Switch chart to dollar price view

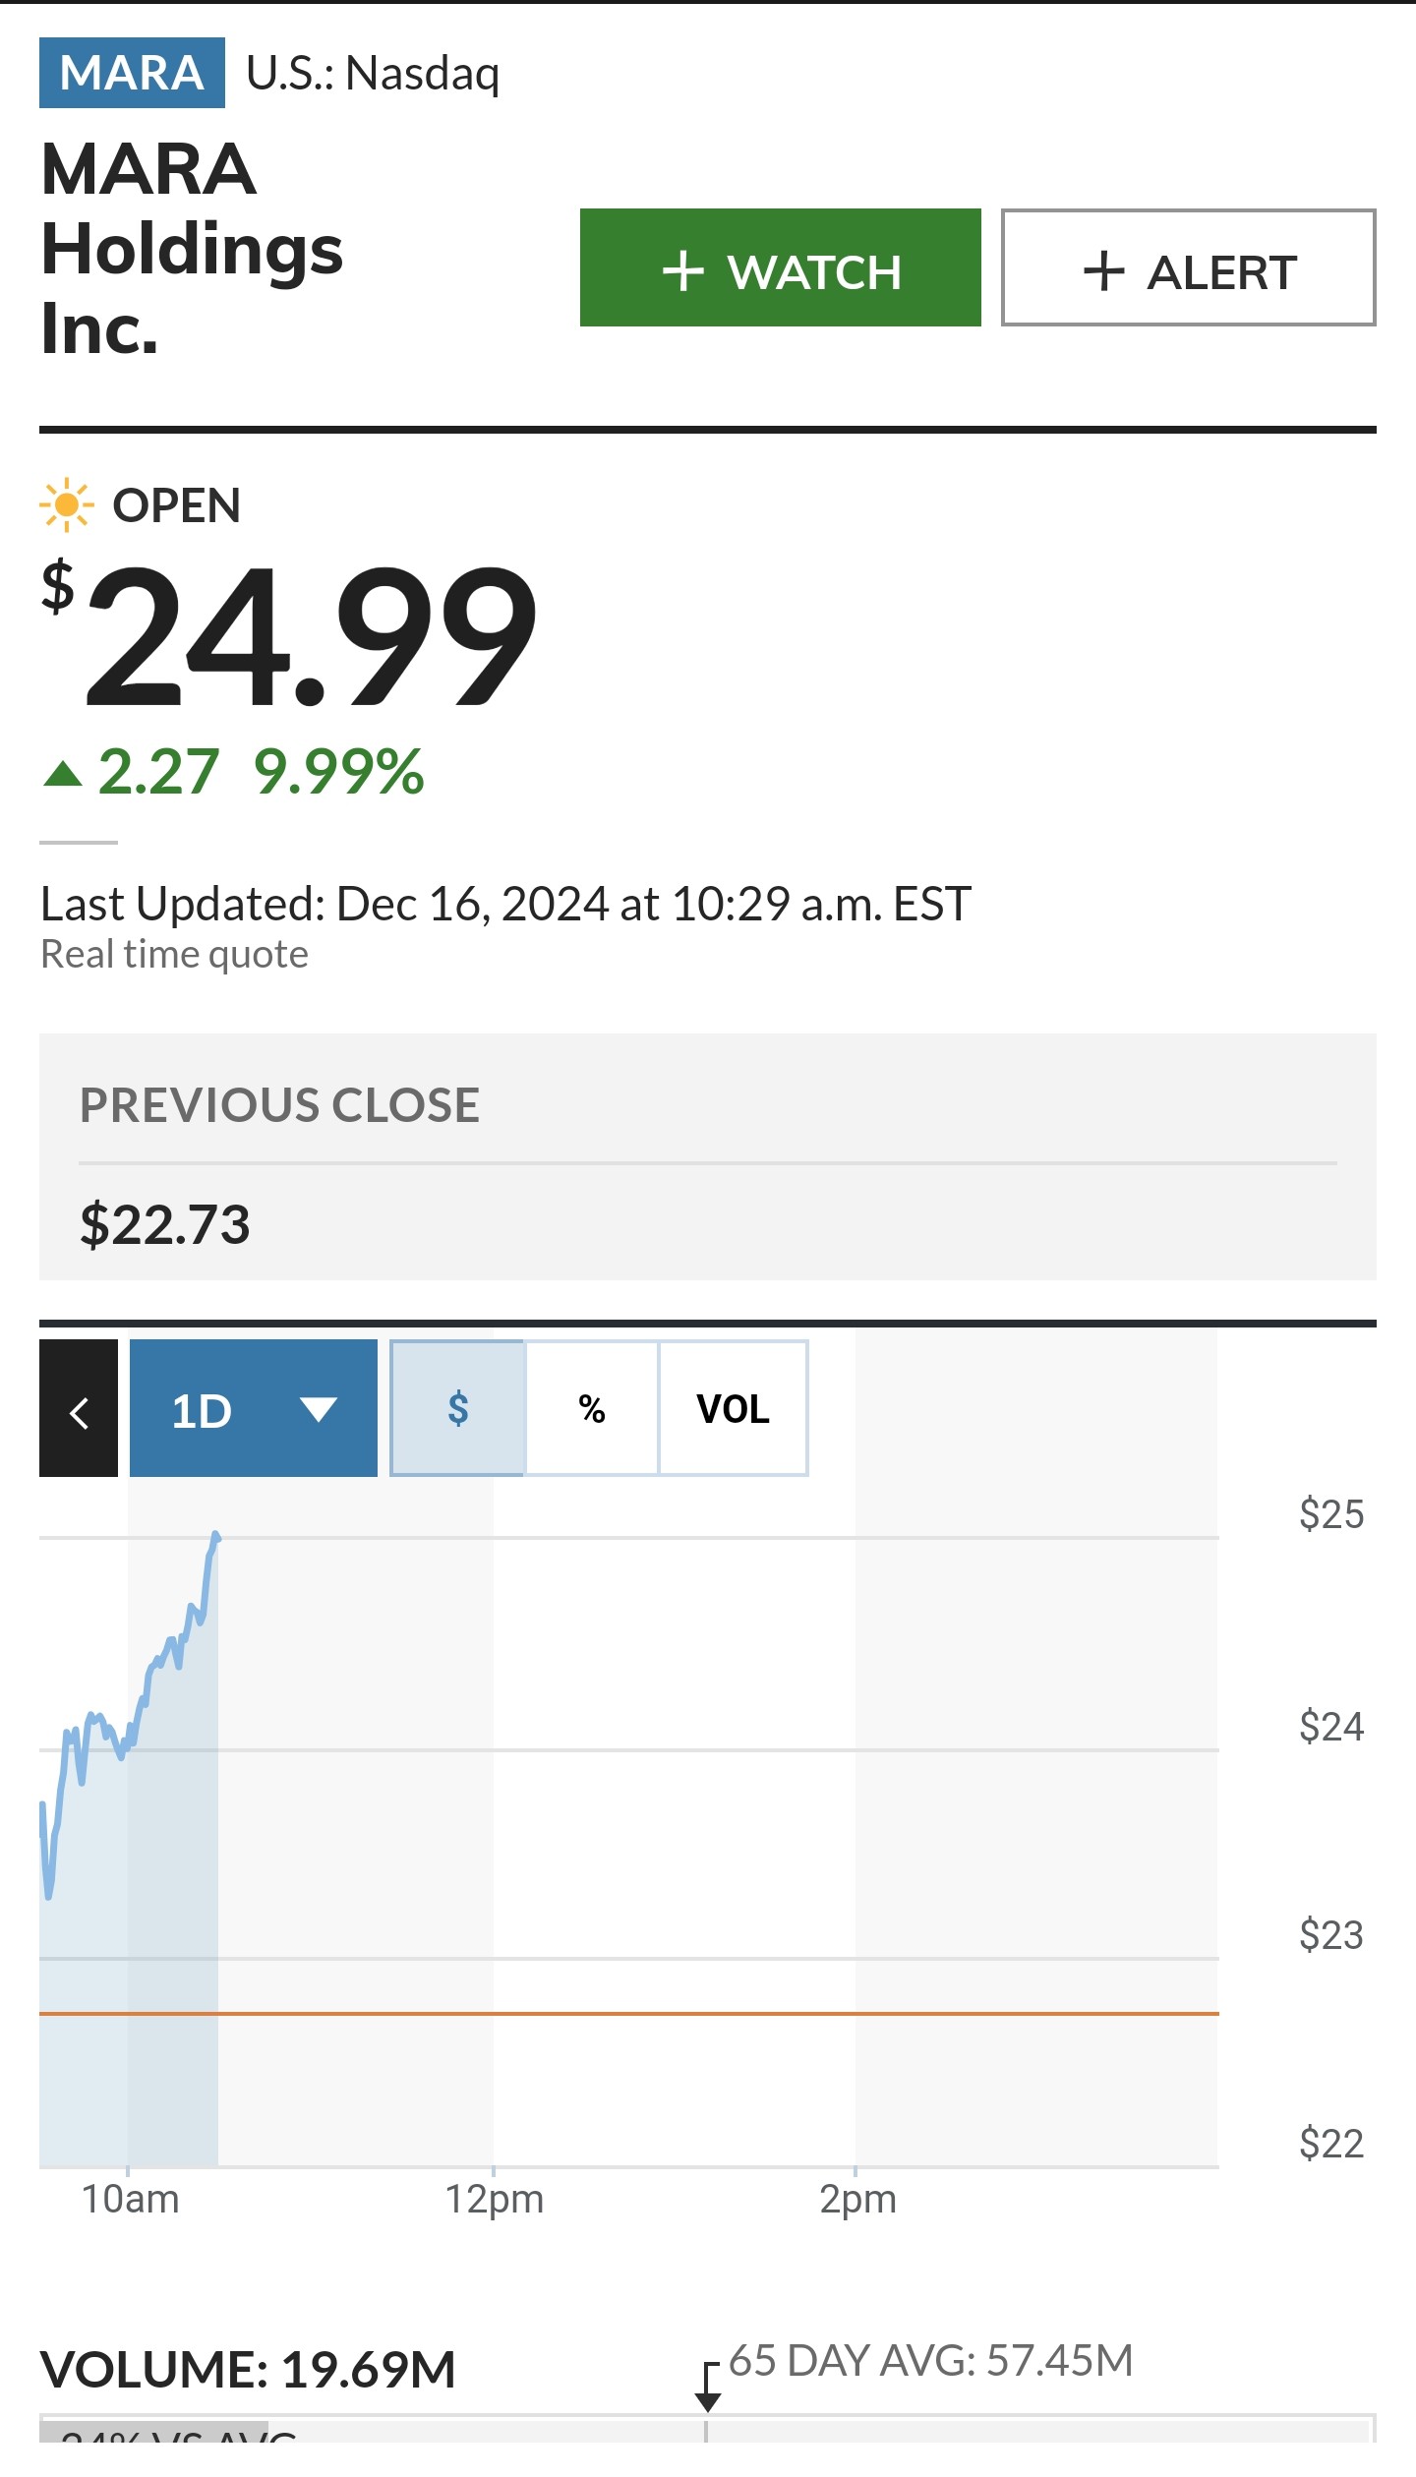pyautogui.click(x=457, y=1408)
